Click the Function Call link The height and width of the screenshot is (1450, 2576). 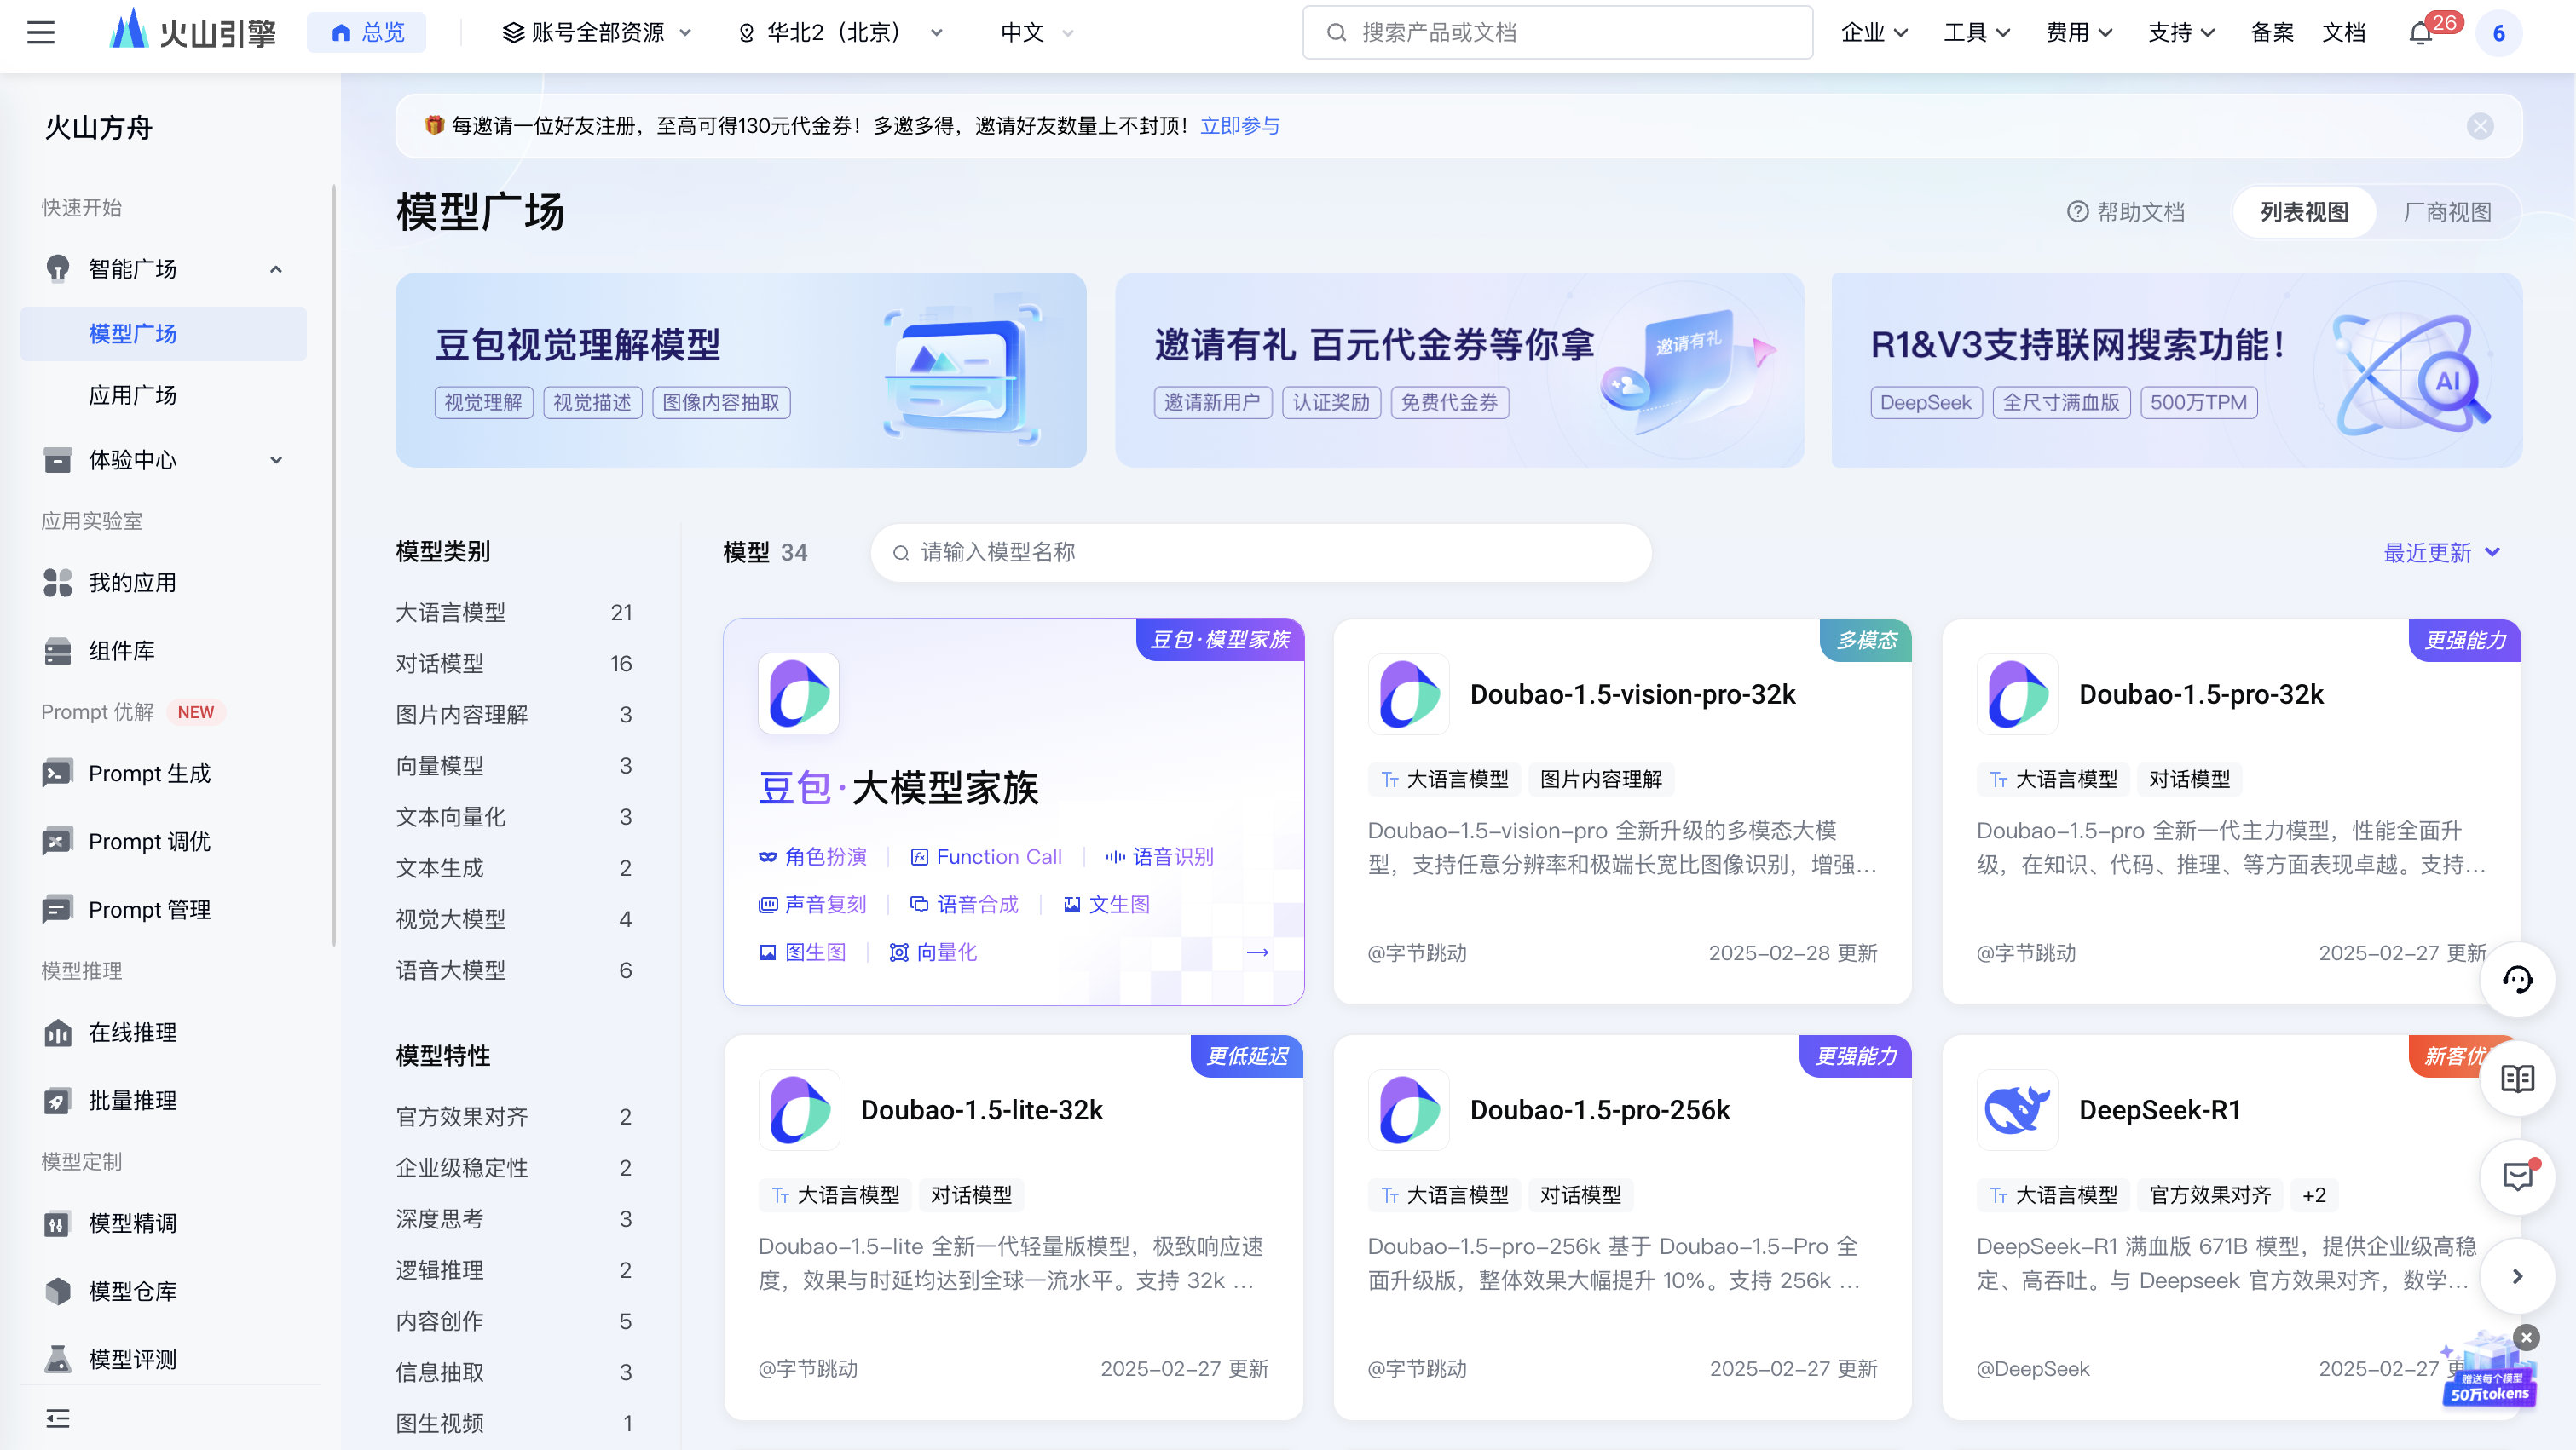[x=986, y=856]
